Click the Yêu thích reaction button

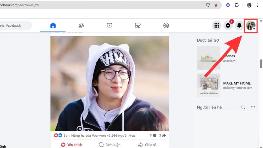click(72, 145)
